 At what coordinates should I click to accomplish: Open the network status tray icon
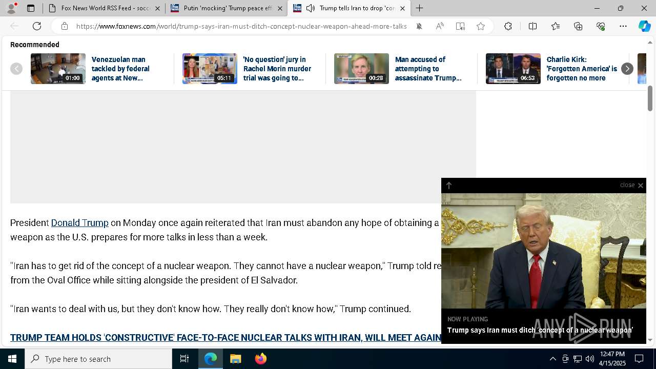(578, 359)
